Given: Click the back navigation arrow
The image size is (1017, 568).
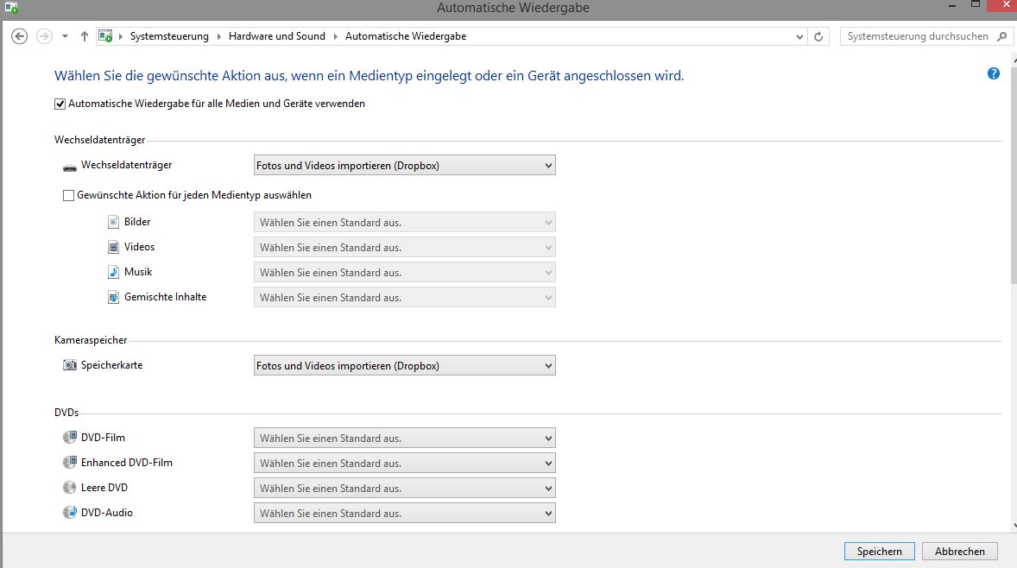Looking at the screenshot, I should [19, 36].
